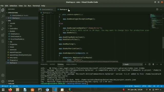Screen dimensions: 164x92
Task: Click the feedback icon in status bar
Action: pyautogui.click(x=158, y=86)
